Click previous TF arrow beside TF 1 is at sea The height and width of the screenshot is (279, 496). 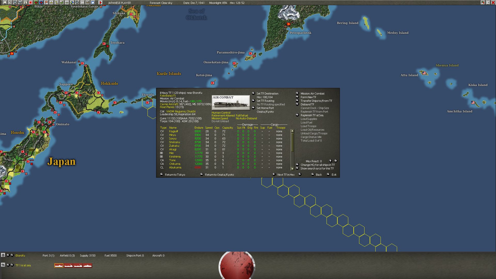8,265
